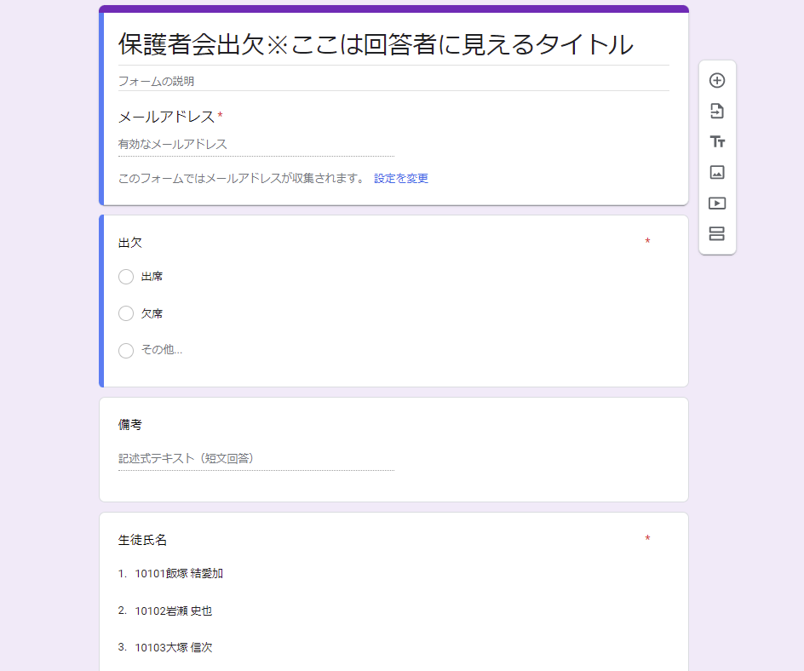Select the 出欠 question title
804x671 pixels.
[130, 243]
